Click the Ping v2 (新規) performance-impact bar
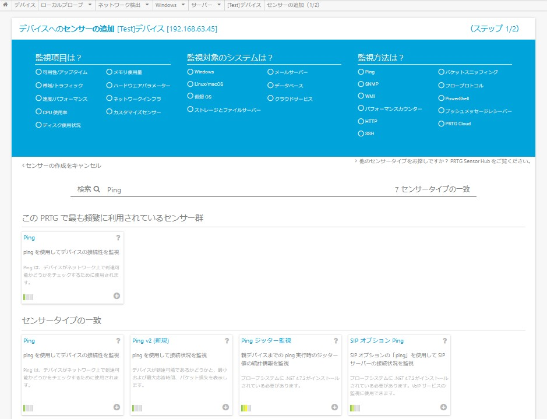This screenshot has width=547, height=419. pyautogui.click(x=137, y=408)
